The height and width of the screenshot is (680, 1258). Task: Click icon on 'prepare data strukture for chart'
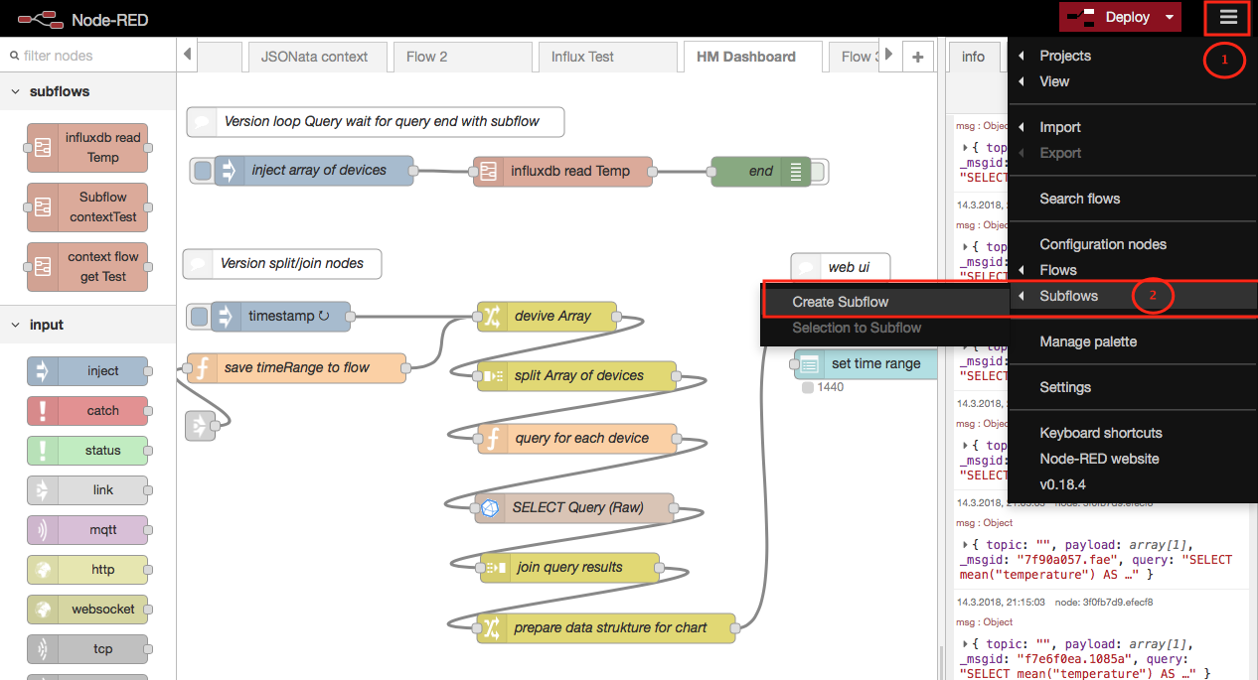[x=491, y=627]
